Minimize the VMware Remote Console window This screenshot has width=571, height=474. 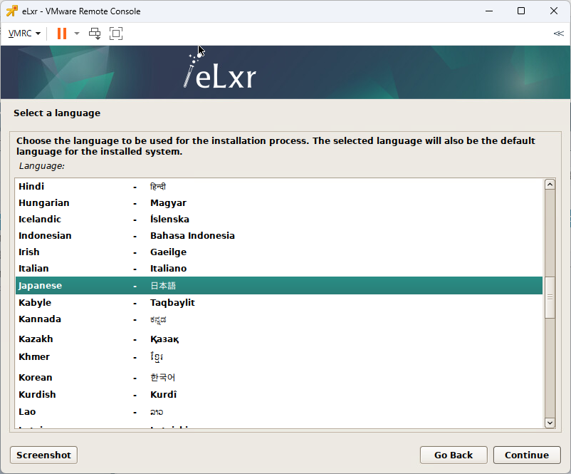click(489, 11)
